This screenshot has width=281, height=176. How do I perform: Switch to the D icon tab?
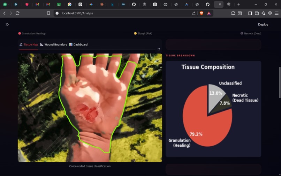[x=16, y=5]
